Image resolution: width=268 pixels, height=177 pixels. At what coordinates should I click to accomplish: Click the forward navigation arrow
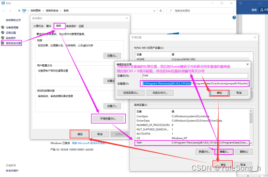coord(10,11)
